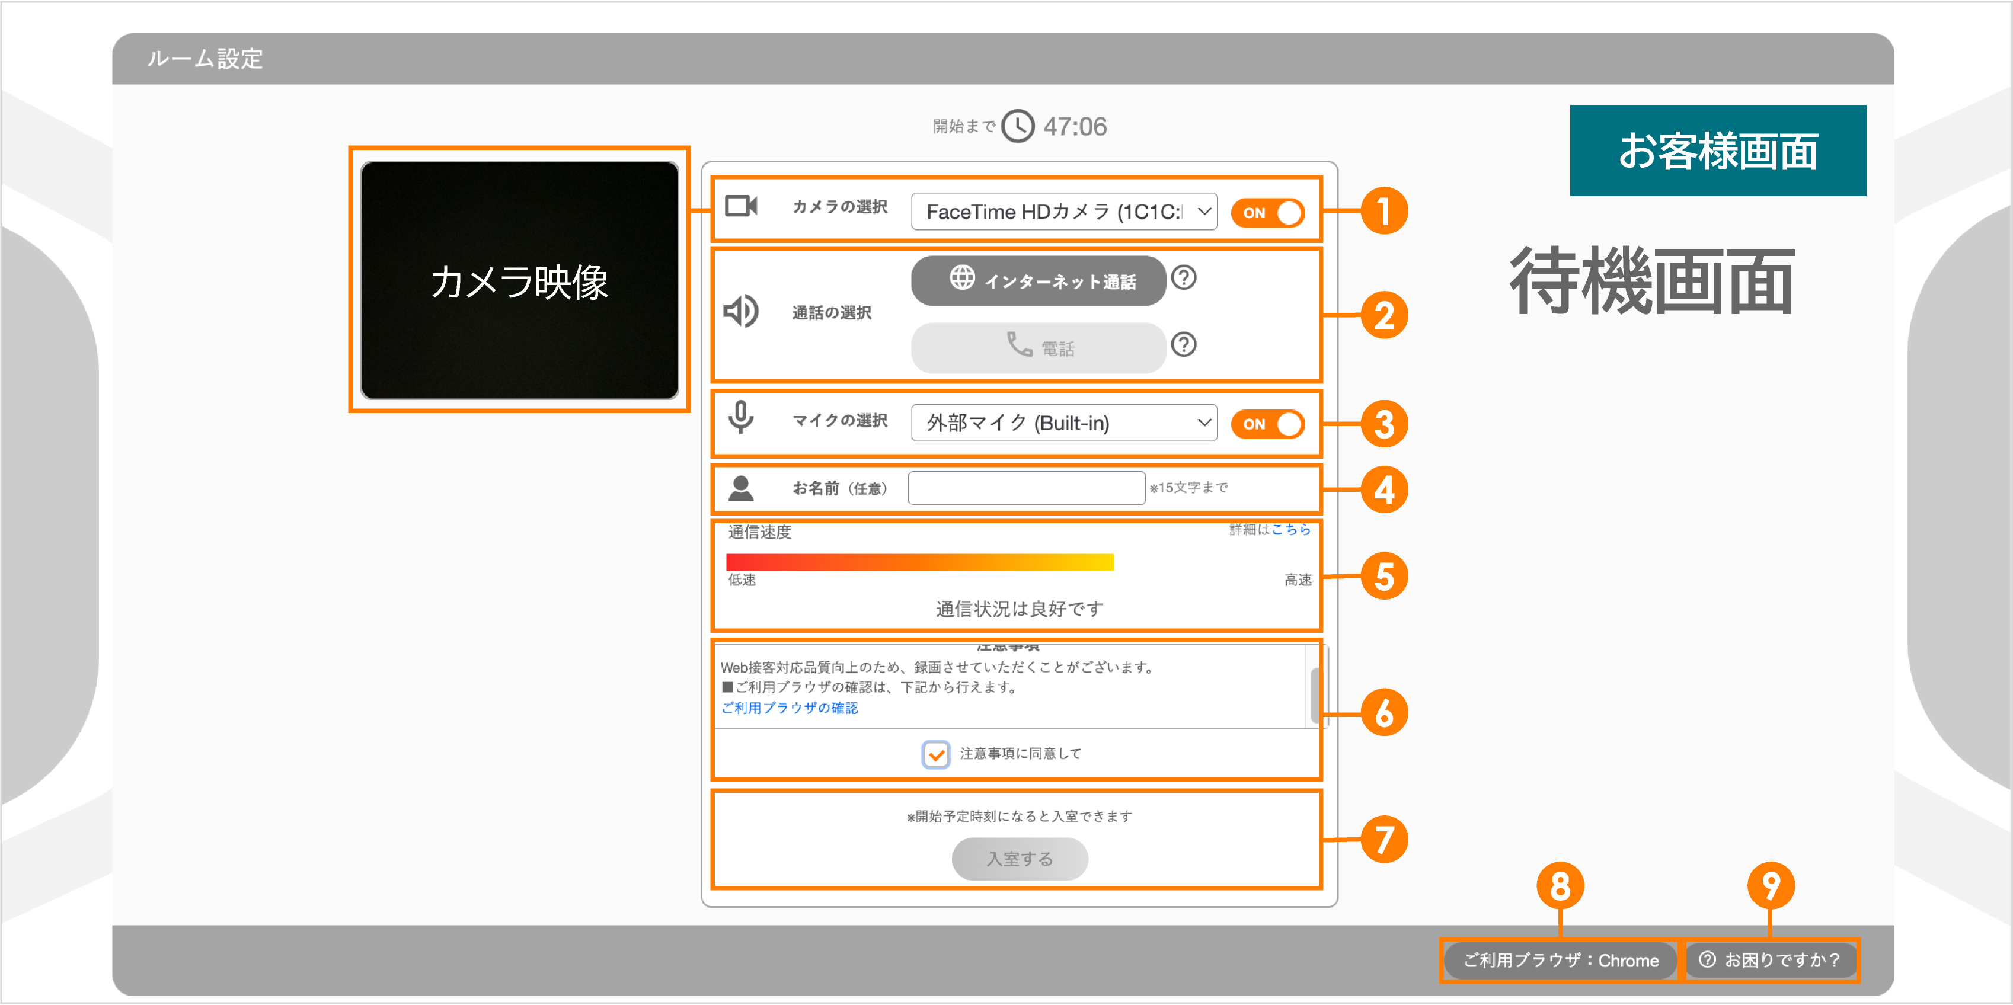This screenshot has width=2013, height=1005.
Task: Click the お名前 text input field
Action: tap(1026, 488)
